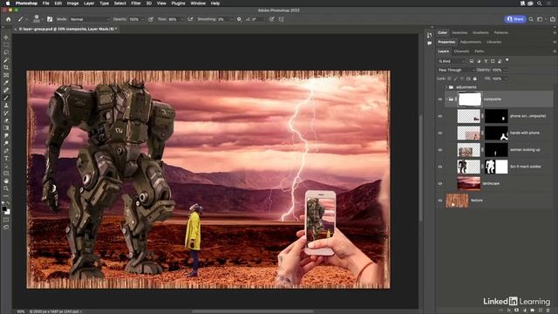This screenshot has height=314, width=558.
Task: Filter layers by smart objects icon
Action: coord(500,61)
